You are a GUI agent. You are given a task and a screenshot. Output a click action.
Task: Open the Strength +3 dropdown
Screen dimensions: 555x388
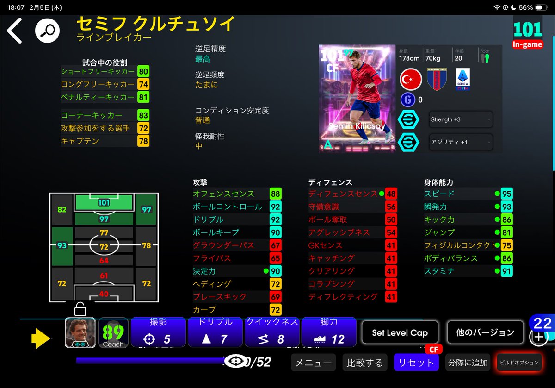click(x=461, y=119)
